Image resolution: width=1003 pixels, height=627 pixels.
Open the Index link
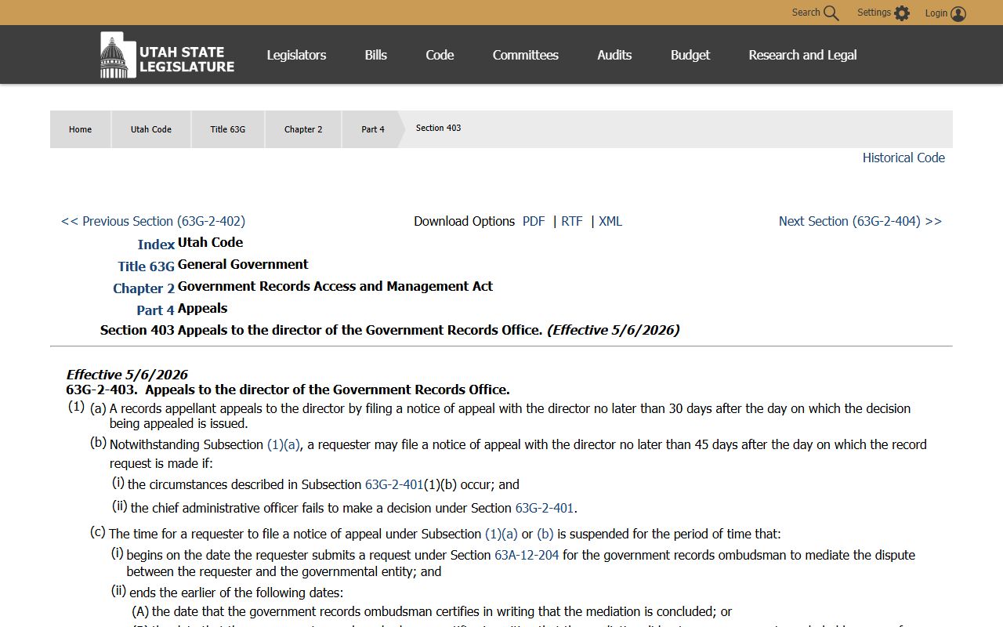point(156,245)
